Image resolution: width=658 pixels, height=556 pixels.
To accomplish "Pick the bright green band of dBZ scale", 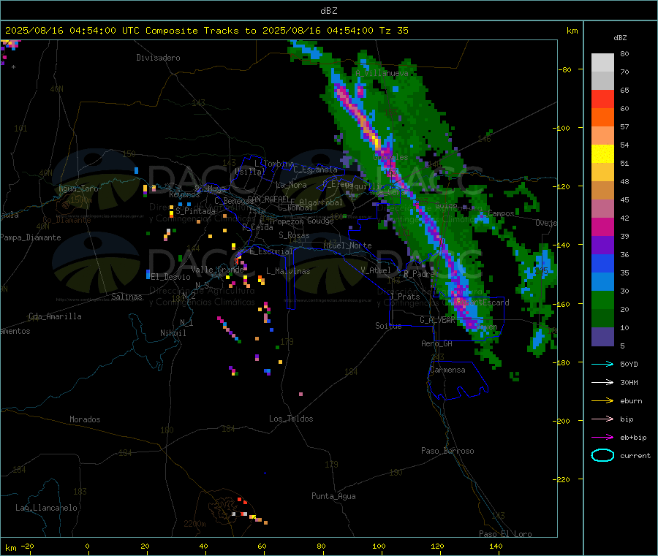I will click(x=602, y=300).
